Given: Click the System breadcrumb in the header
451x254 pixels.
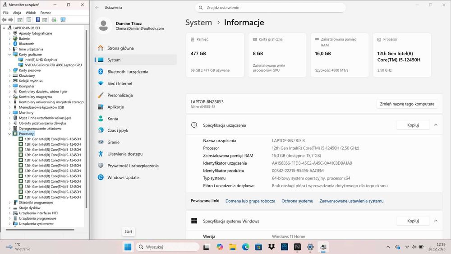Looking at the screenshot, I should coord(198,23).
